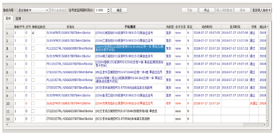Screen dimensions: 275x137
Task: Check the 验收起始点 checkbox in row 4
Action: click(33, 56)
